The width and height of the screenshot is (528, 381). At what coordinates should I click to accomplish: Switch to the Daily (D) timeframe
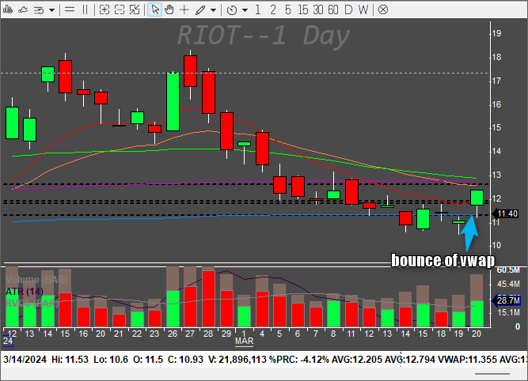[348, 9]
